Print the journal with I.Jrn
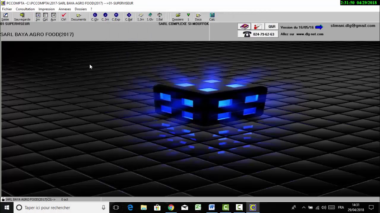380x213 pixels. [141, 17]
